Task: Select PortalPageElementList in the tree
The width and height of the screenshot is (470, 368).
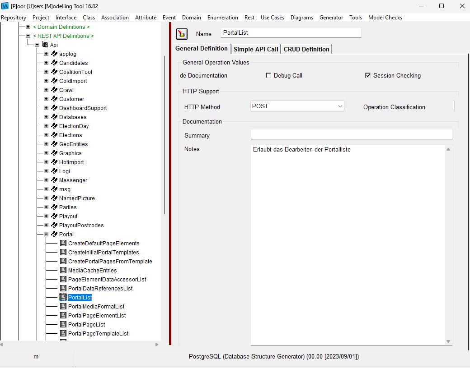Action: pyautogui.click(x=97, y=315)
